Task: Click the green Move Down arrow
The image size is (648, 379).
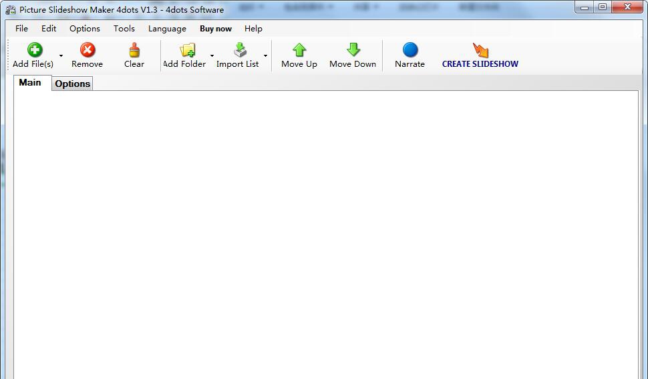Action: [353, 50]
